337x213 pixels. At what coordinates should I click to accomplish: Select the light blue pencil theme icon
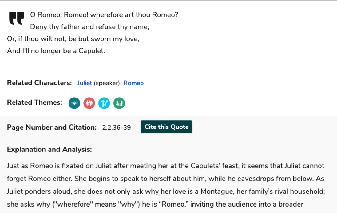click(104, 103)
